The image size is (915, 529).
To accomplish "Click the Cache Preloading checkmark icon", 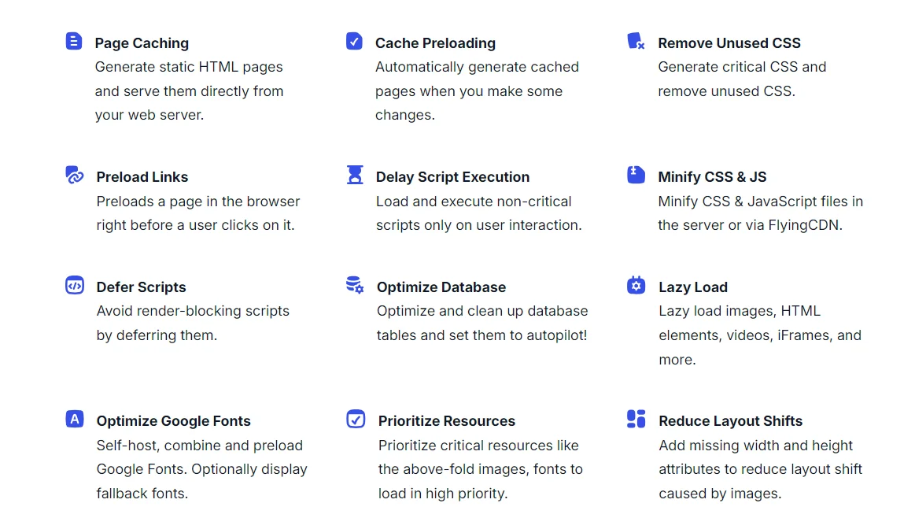I will (354, 41).
